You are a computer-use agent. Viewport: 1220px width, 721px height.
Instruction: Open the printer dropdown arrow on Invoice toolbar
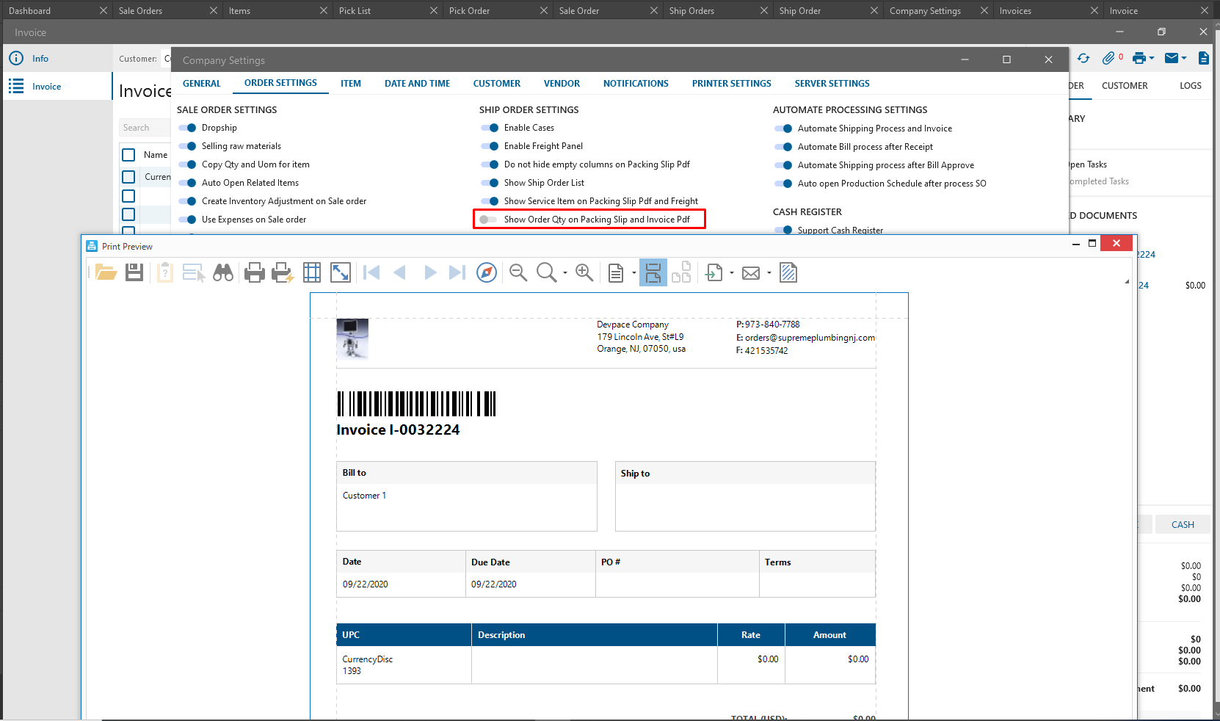coord(1152,59)
